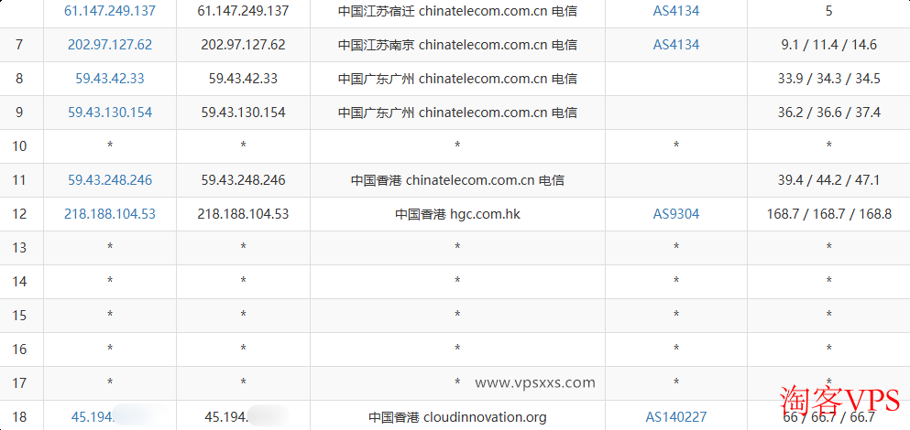910x430 pixels.
Task: Open the blue 59.43.248.246 link
Action: click(x=110, y=180)
